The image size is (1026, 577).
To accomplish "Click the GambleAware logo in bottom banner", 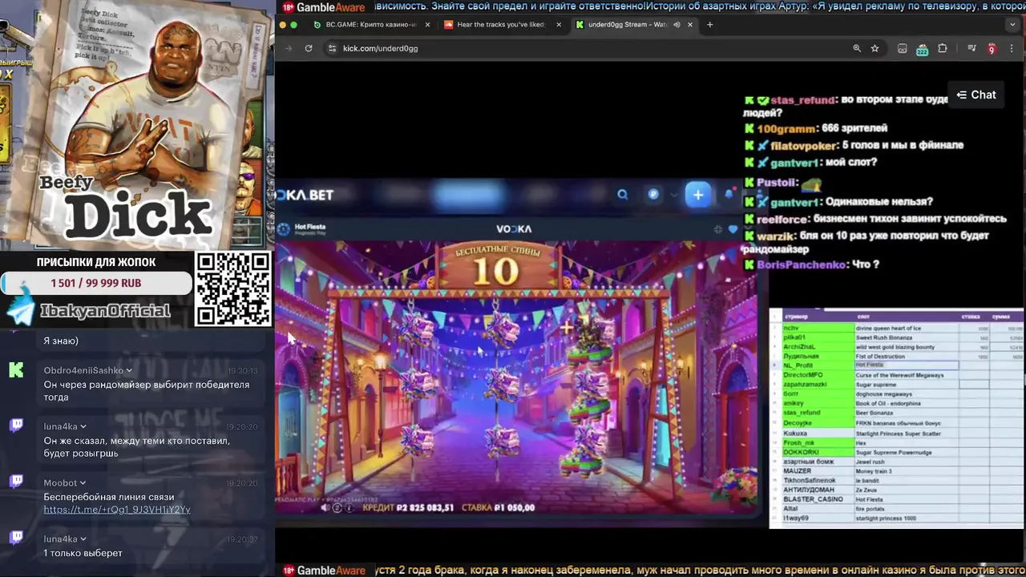I will point(323,571).
